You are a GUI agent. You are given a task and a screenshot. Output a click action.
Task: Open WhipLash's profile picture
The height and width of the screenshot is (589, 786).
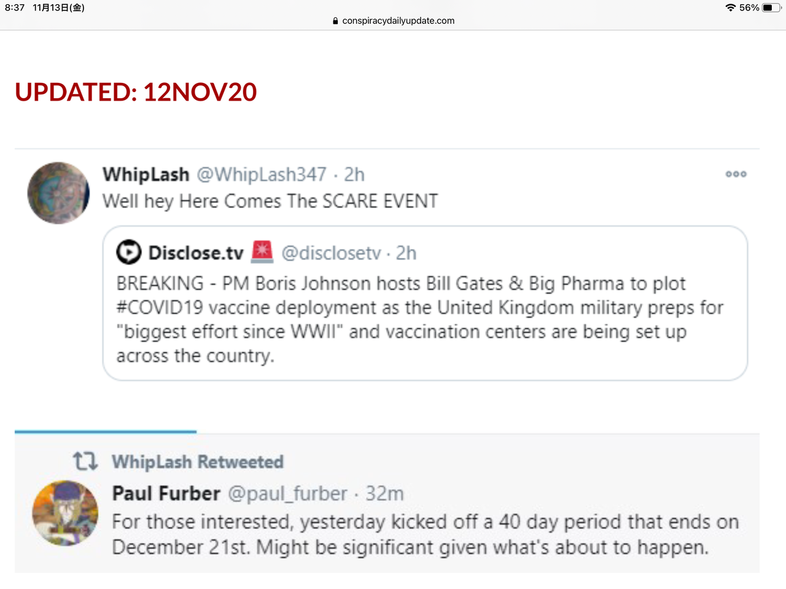click(x=59, y=193)
